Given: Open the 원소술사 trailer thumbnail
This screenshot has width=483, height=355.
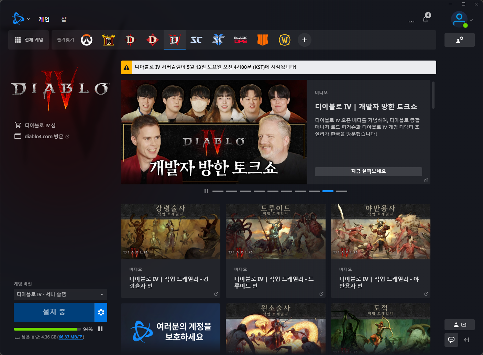Looking at the screenshot, I should pos(276,328).
